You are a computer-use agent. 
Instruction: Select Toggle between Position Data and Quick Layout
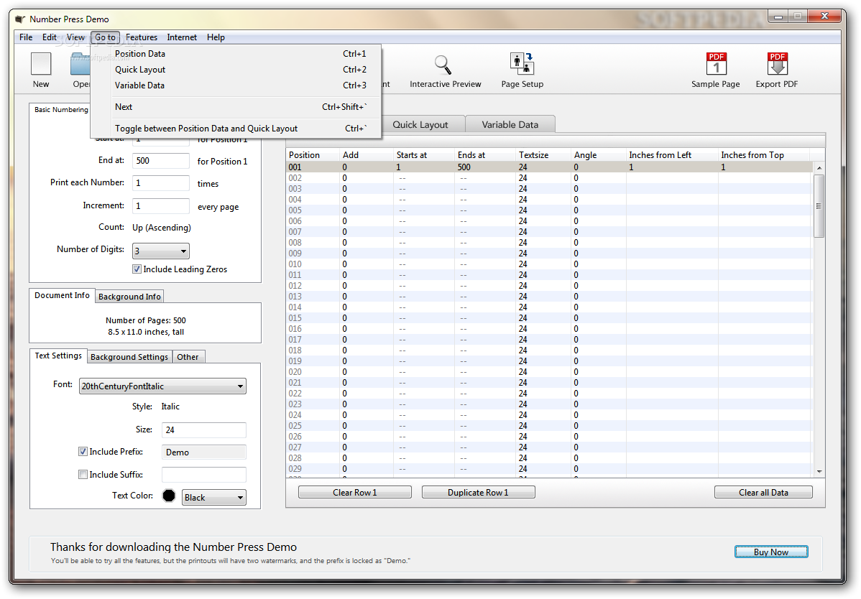click(236, 129)
